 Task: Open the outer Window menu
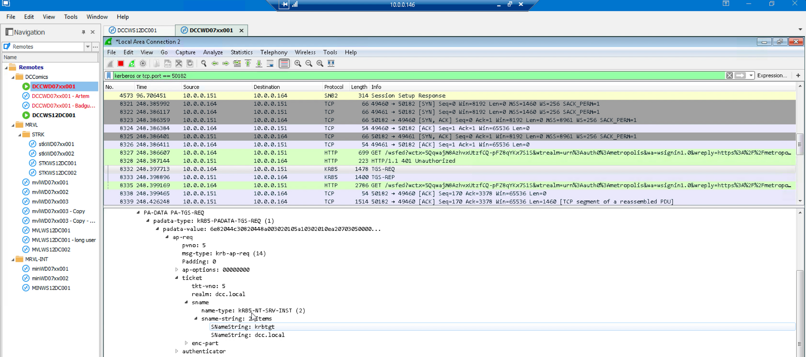click(x=97, y=17)
